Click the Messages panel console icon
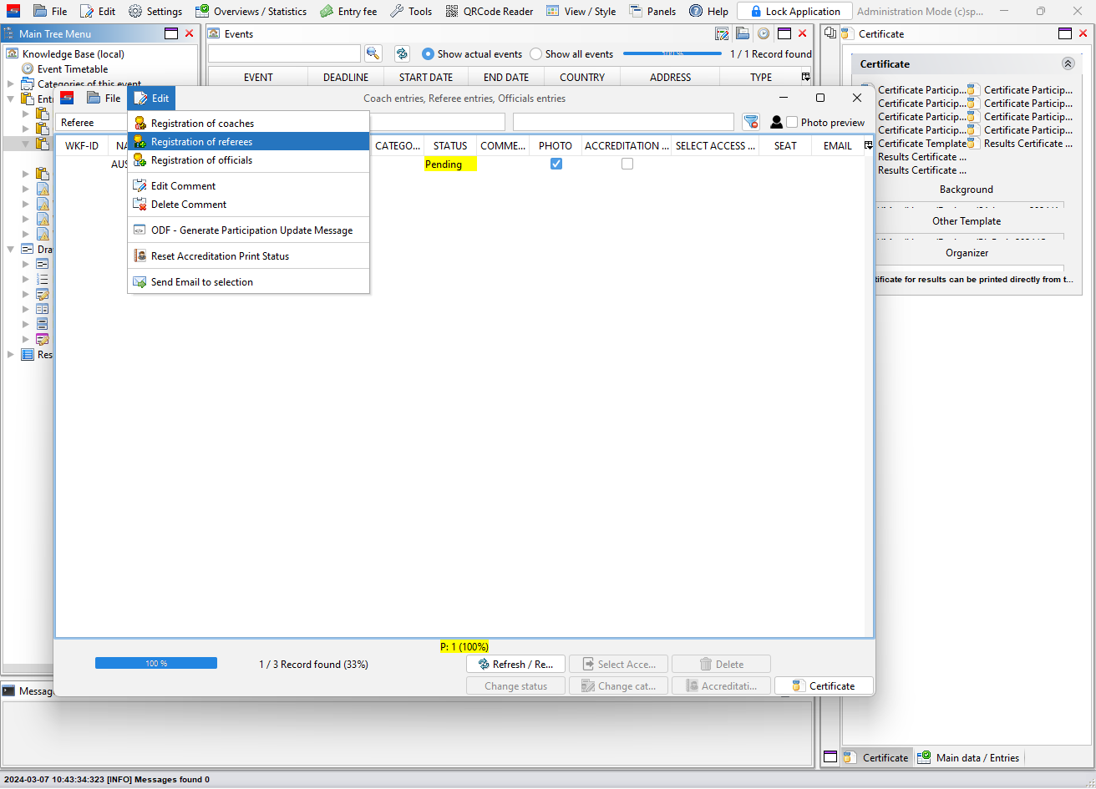The image size is (1096, 789). tap(8, 690)
